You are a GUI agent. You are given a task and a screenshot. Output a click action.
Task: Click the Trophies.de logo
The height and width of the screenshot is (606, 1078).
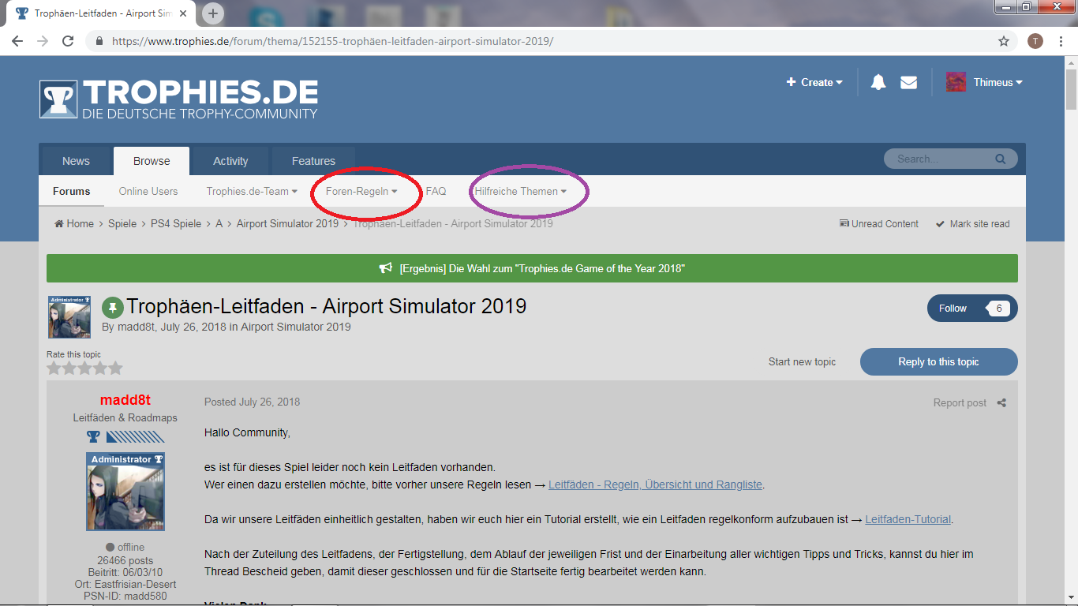click(179, 99)
